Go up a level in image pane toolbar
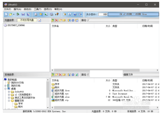162x116 pixels. pos(53,20)
